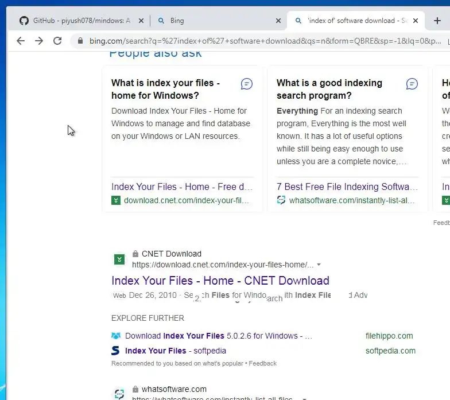Open 'Download Index Your Files 5.0.2.6' link
This screenshot has width=450, height=400.
click(x=219, y=336)
